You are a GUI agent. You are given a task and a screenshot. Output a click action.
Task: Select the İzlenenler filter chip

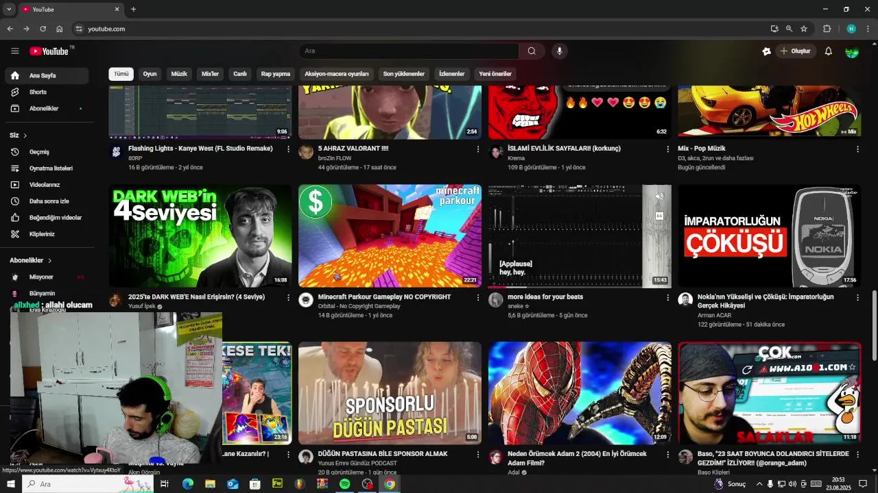coord(452,74)
